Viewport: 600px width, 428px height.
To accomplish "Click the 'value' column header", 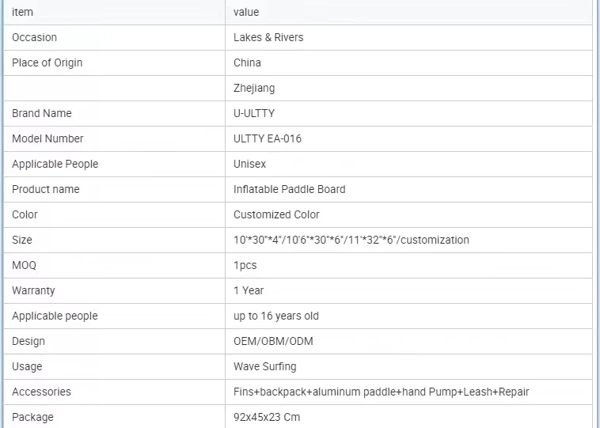I will click(x=246, y=12).
